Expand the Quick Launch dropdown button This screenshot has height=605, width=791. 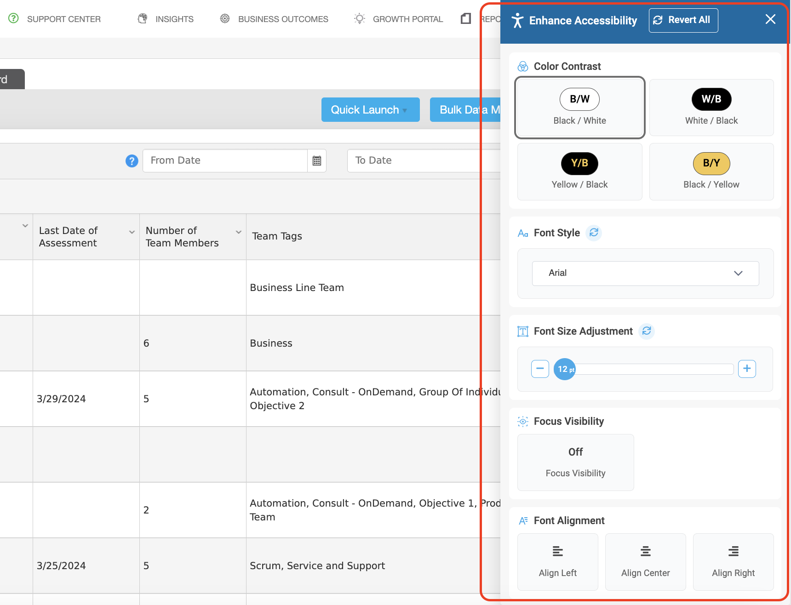click(370, 110)
